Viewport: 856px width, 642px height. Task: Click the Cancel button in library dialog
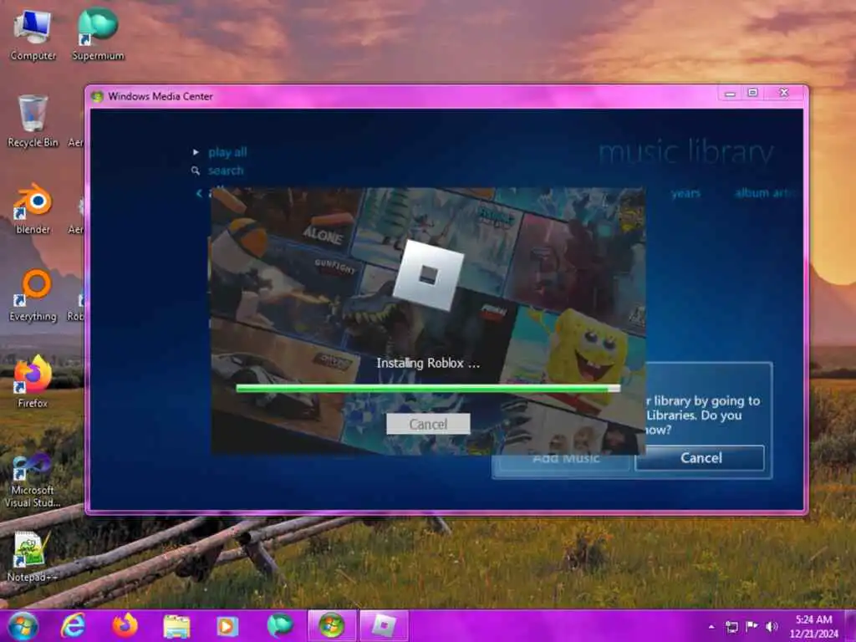click(x=701, y=457)
